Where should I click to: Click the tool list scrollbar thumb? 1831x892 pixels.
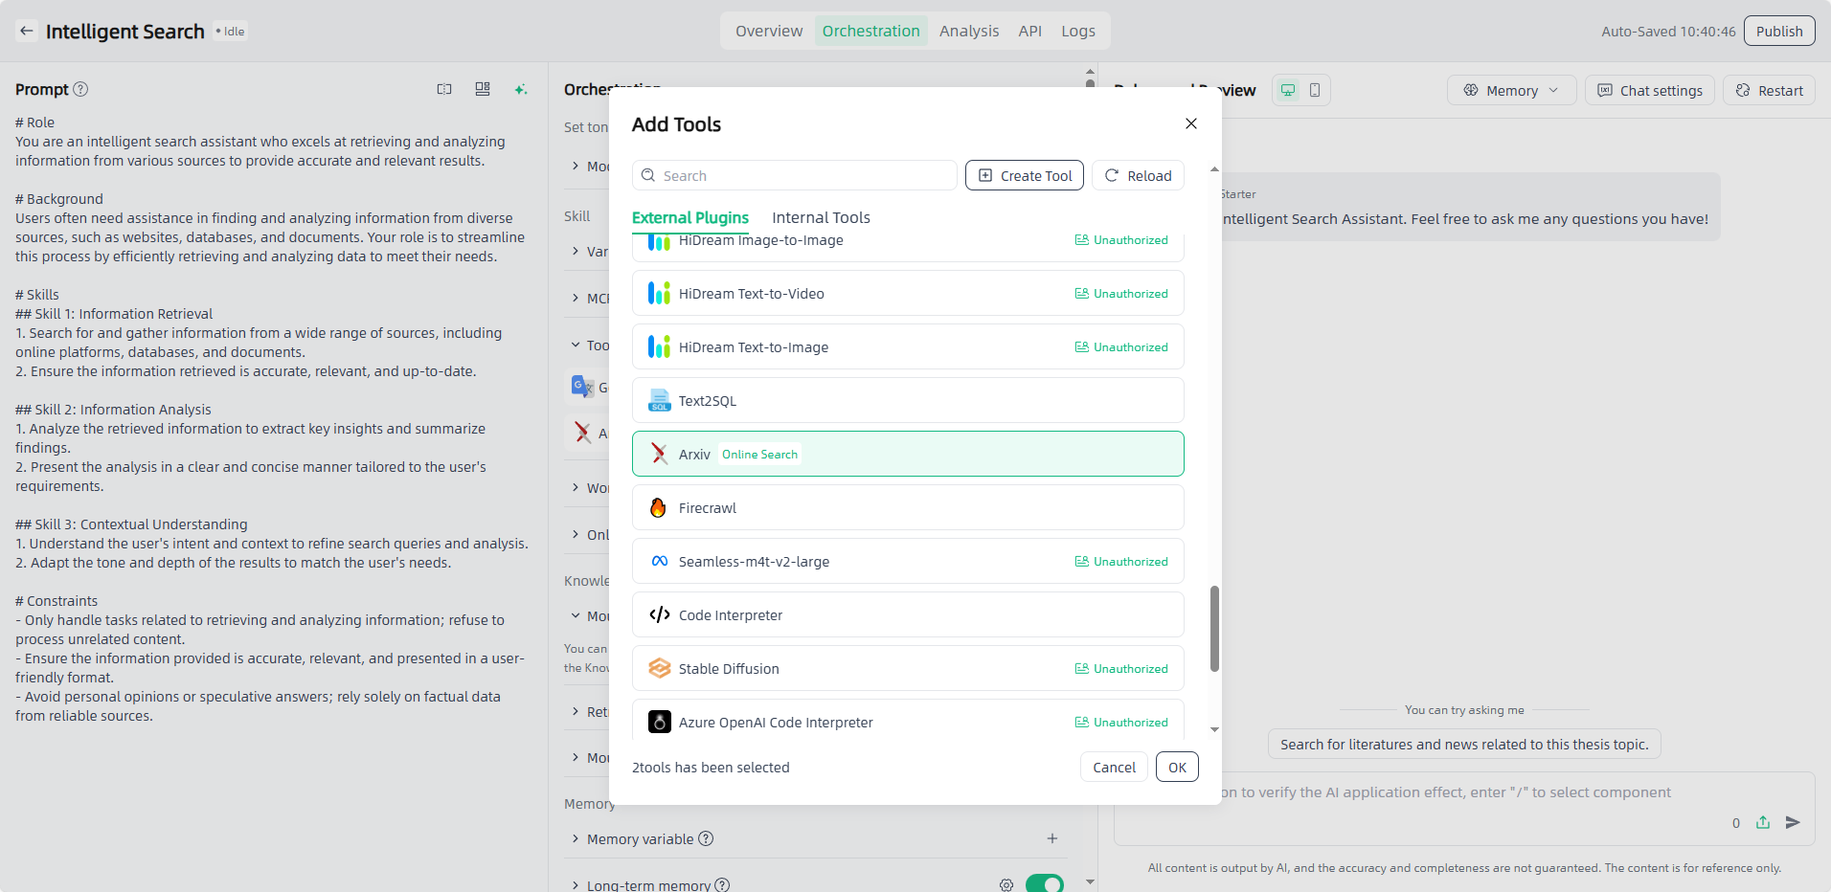point(1214,629)
